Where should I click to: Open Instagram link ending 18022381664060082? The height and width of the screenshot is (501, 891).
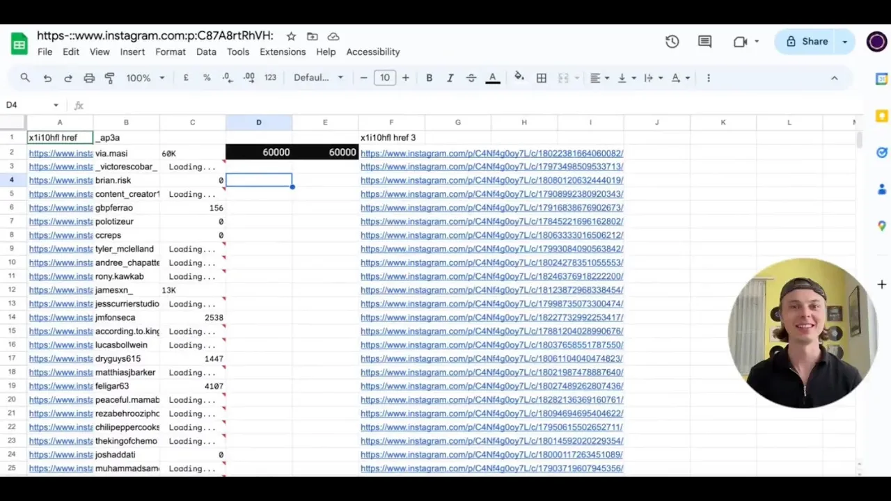491,153
